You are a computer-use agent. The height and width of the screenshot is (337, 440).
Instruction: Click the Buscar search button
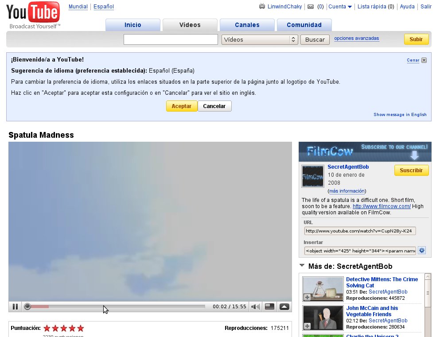pyautogui.click(x=315, y=39)
